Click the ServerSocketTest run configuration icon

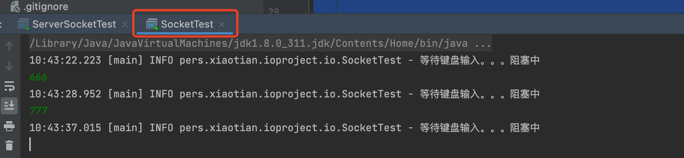click(23, 24)
